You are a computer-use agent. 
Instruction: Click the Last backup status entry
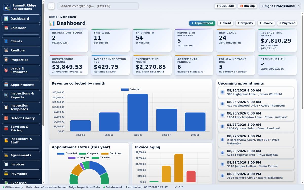[x=147, y=187]
